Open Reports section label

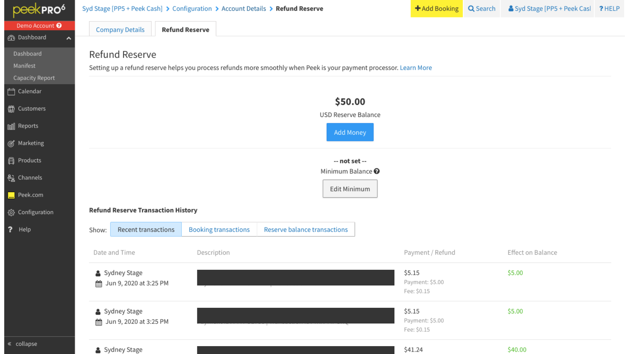(28, 126)
